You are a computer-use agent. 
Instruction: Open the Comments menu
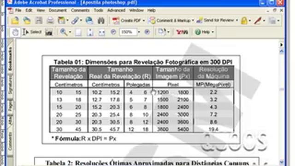pyautogui.click(x=80, y=10)
